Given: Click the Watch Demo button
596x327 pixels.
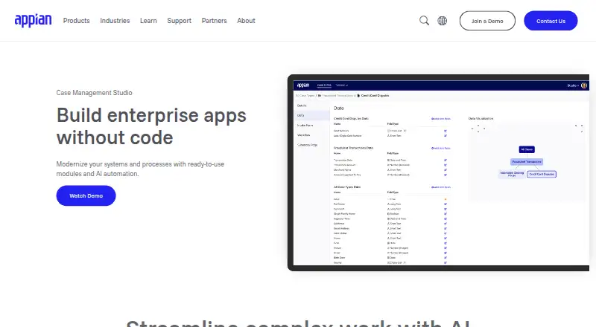Looking at the screenshot, I should (x=86, y=195).
